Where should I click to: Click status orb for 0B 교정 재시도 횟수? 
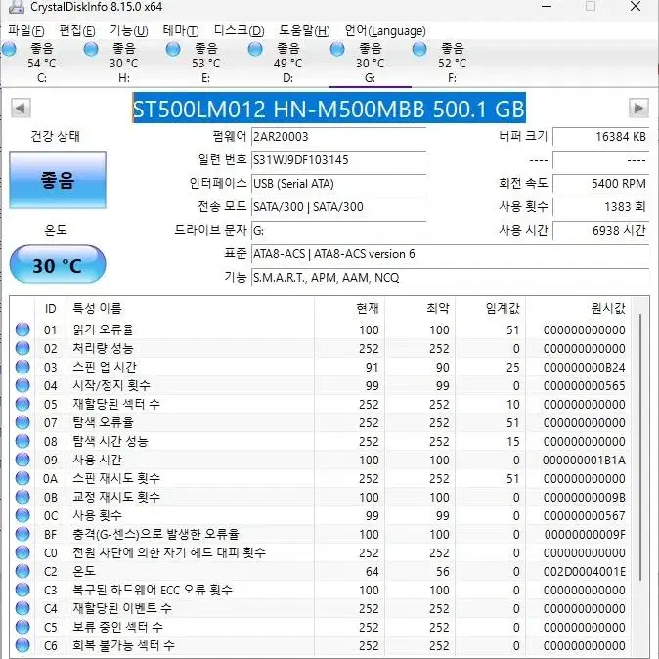point(22,497)
